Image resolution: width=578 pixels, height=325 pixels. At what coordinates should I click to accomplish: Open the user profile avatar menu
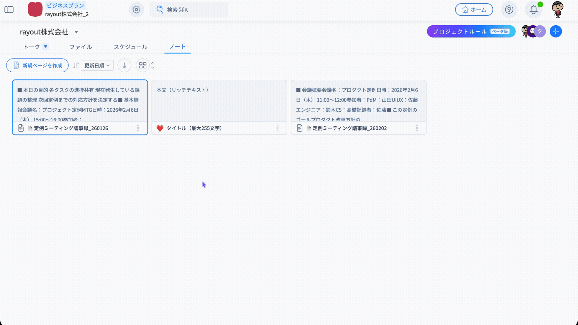point(558,10)
